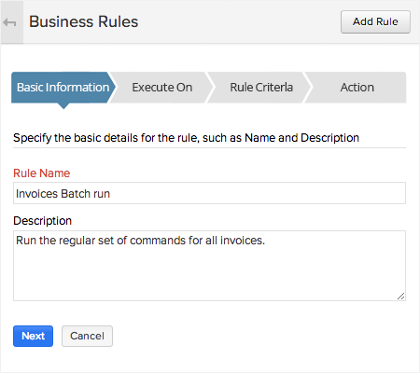420x373 pixels.
Task: Click the chevron divider between Rule Criteria and Action
Action: (x=308, y=88)
